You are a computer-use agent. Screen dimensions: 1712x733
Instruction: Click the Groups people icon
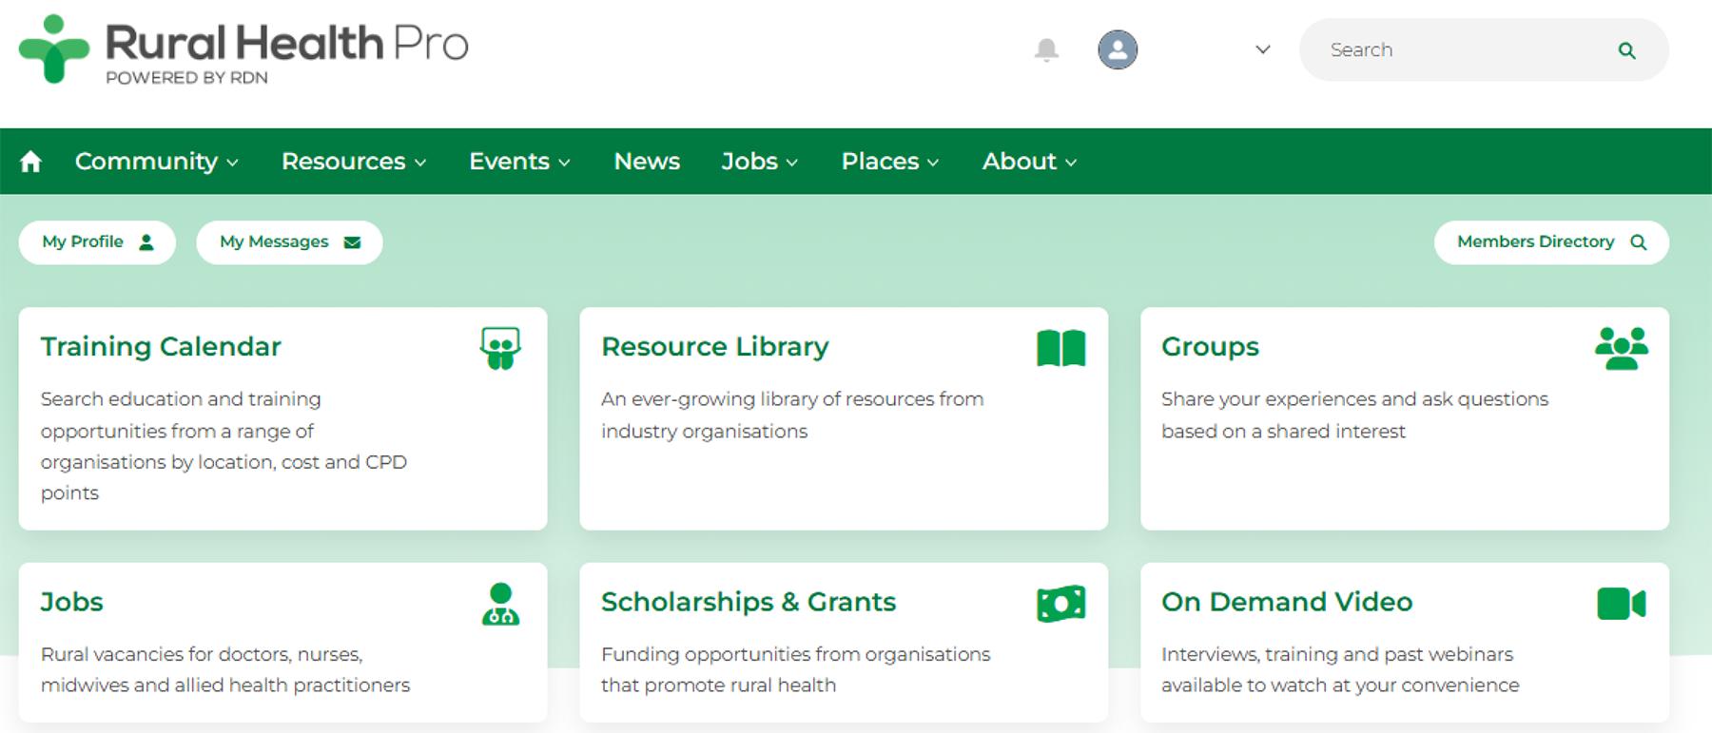[x=1622, y=348]
